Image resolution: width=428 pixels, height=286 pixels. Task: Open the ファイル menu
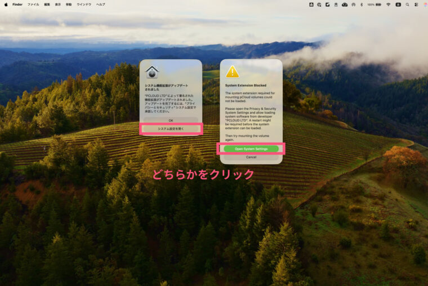(x=33, y=4)
